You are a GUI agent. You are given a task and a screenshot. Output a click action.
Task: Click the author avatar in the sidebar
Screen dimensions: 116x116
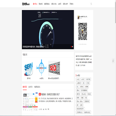(x=79, y=17)
